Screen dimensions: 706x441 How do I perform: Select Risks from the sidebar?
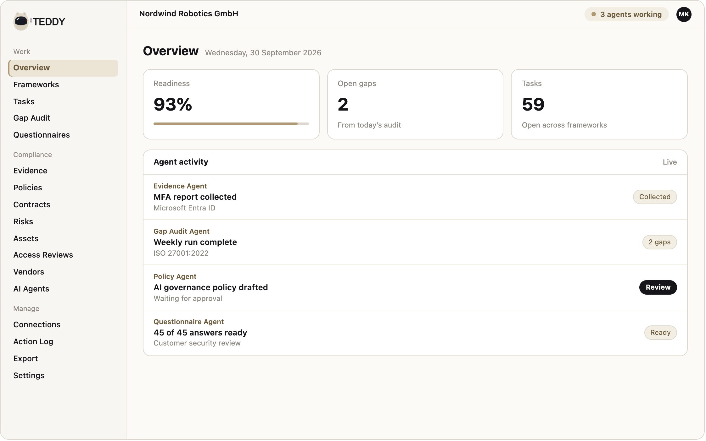point(23,221)
